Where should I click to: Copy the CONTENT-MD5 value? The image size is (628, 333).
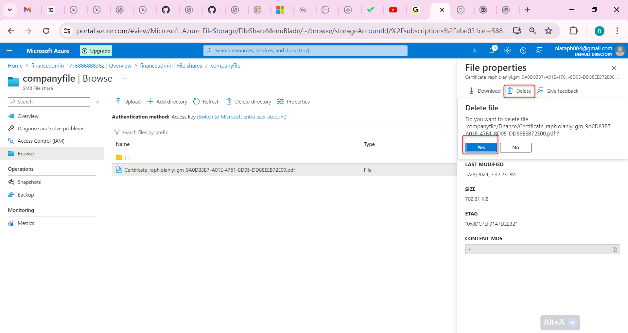click(x=615, y=249)
